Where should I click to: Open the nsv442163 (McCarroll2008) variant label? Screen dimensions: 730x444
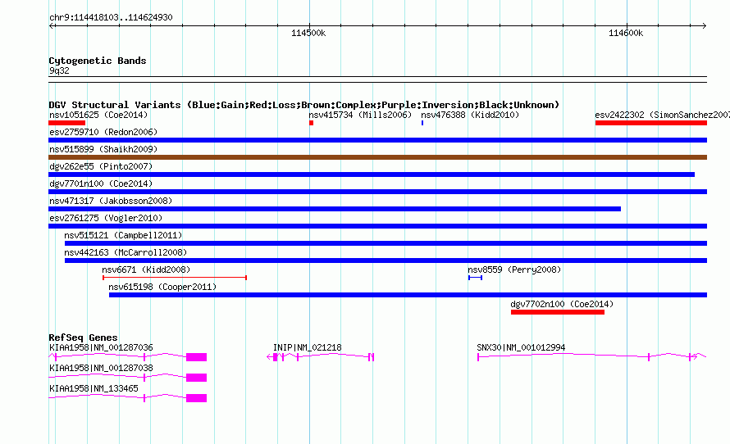[125, 252]
